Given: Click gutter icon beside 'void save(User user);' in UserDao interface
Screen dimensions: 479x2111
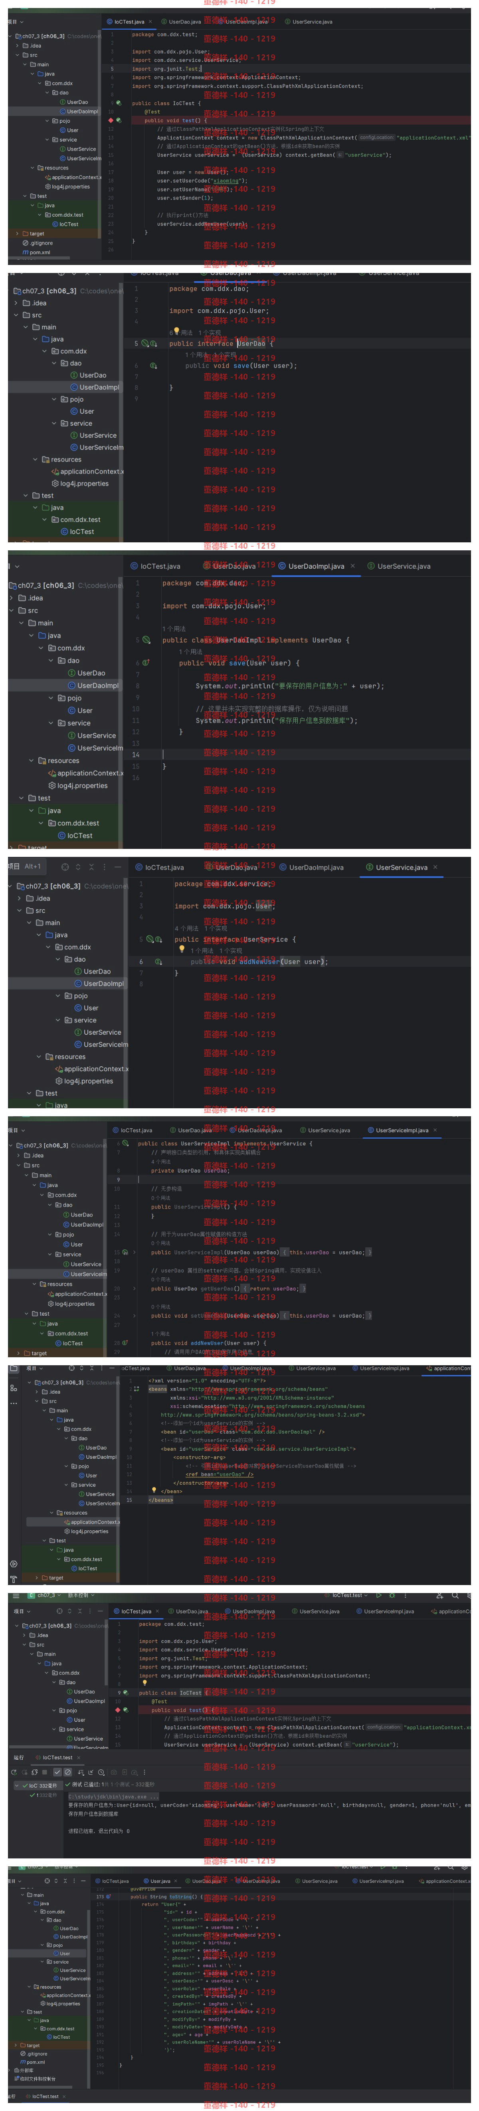Looking at the screenshot, I should [x=153, y=366].
